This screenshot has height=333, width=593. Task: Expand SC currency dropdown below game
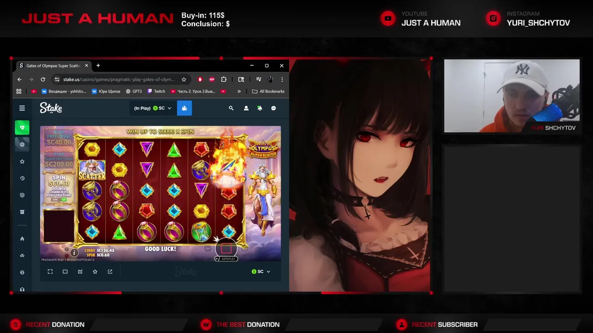tap(261, 271)
